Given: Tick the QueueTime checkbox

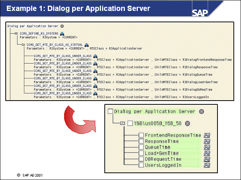Looking at the screenshot, I should tap(141, 147).
